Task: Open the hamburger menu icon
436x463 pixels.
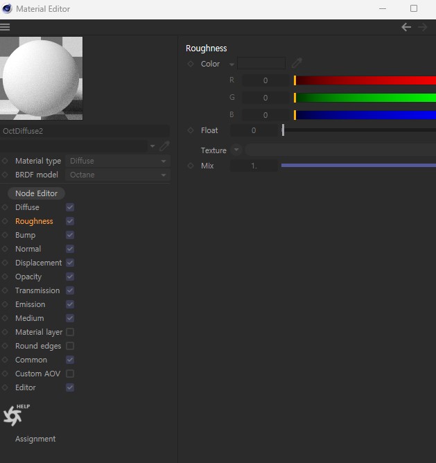Action: [5, 27]
